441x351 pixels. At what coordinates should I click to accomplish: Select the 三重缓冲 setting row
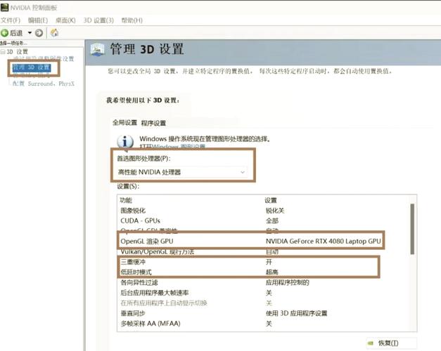pyautogui.click(x=264, y=262)
